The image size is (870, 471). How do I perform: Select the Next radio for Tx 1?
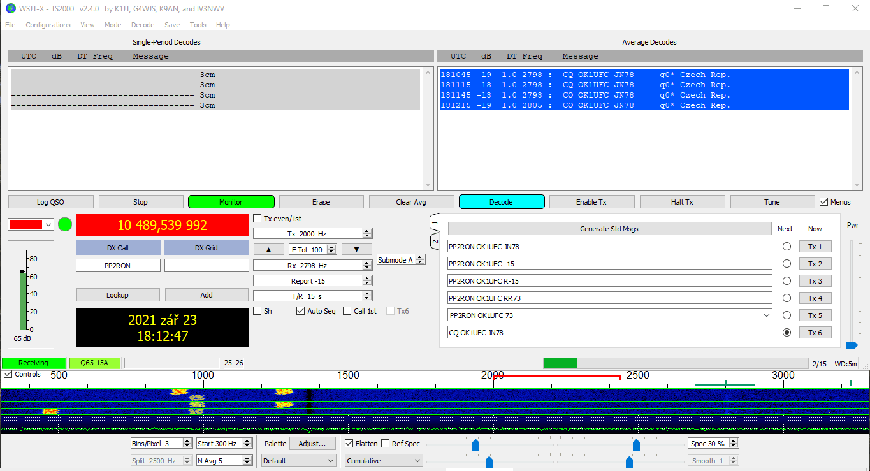(787, 247)
